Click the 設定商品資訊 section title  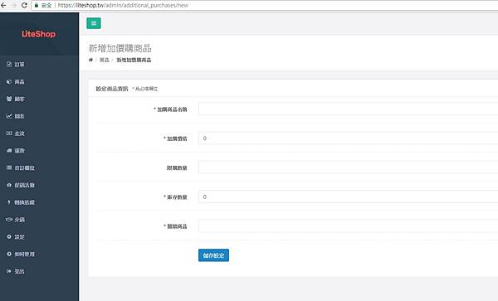coord(112,89)
